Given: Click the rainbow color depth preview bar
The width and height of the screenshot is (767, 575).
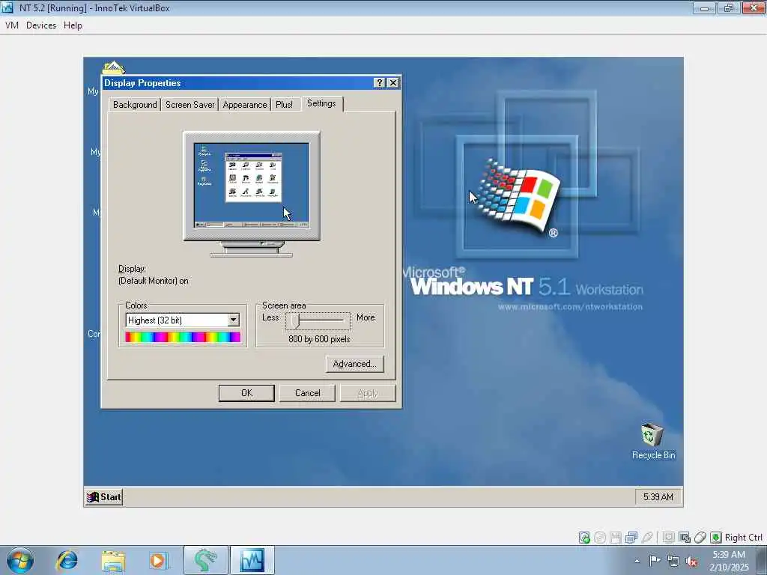Looking at the screenshot, I should click(183, 337).
